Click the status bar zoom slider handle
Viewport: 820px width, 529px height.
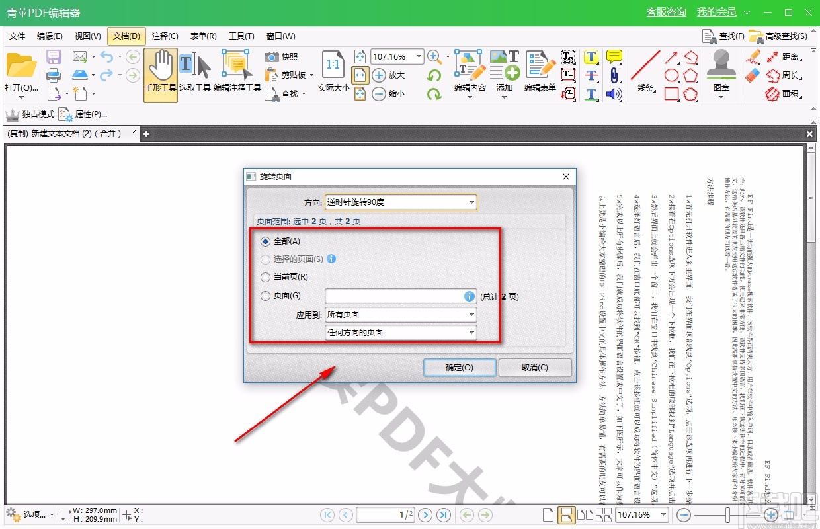click(x=727, y=514)
